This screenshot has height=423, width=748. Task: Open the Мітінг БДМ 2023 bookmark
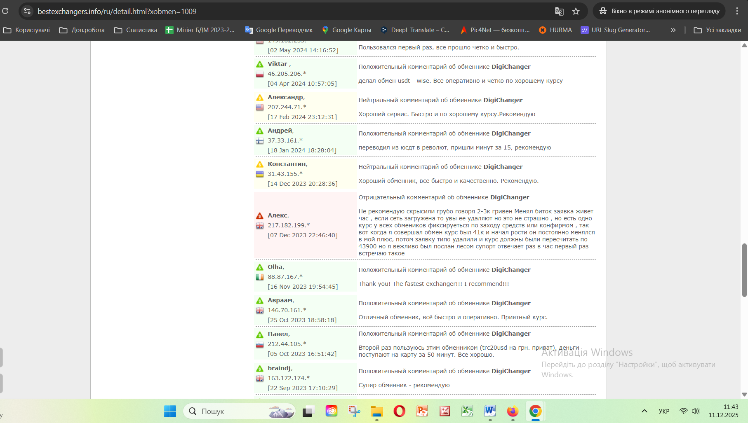point(200,30)
